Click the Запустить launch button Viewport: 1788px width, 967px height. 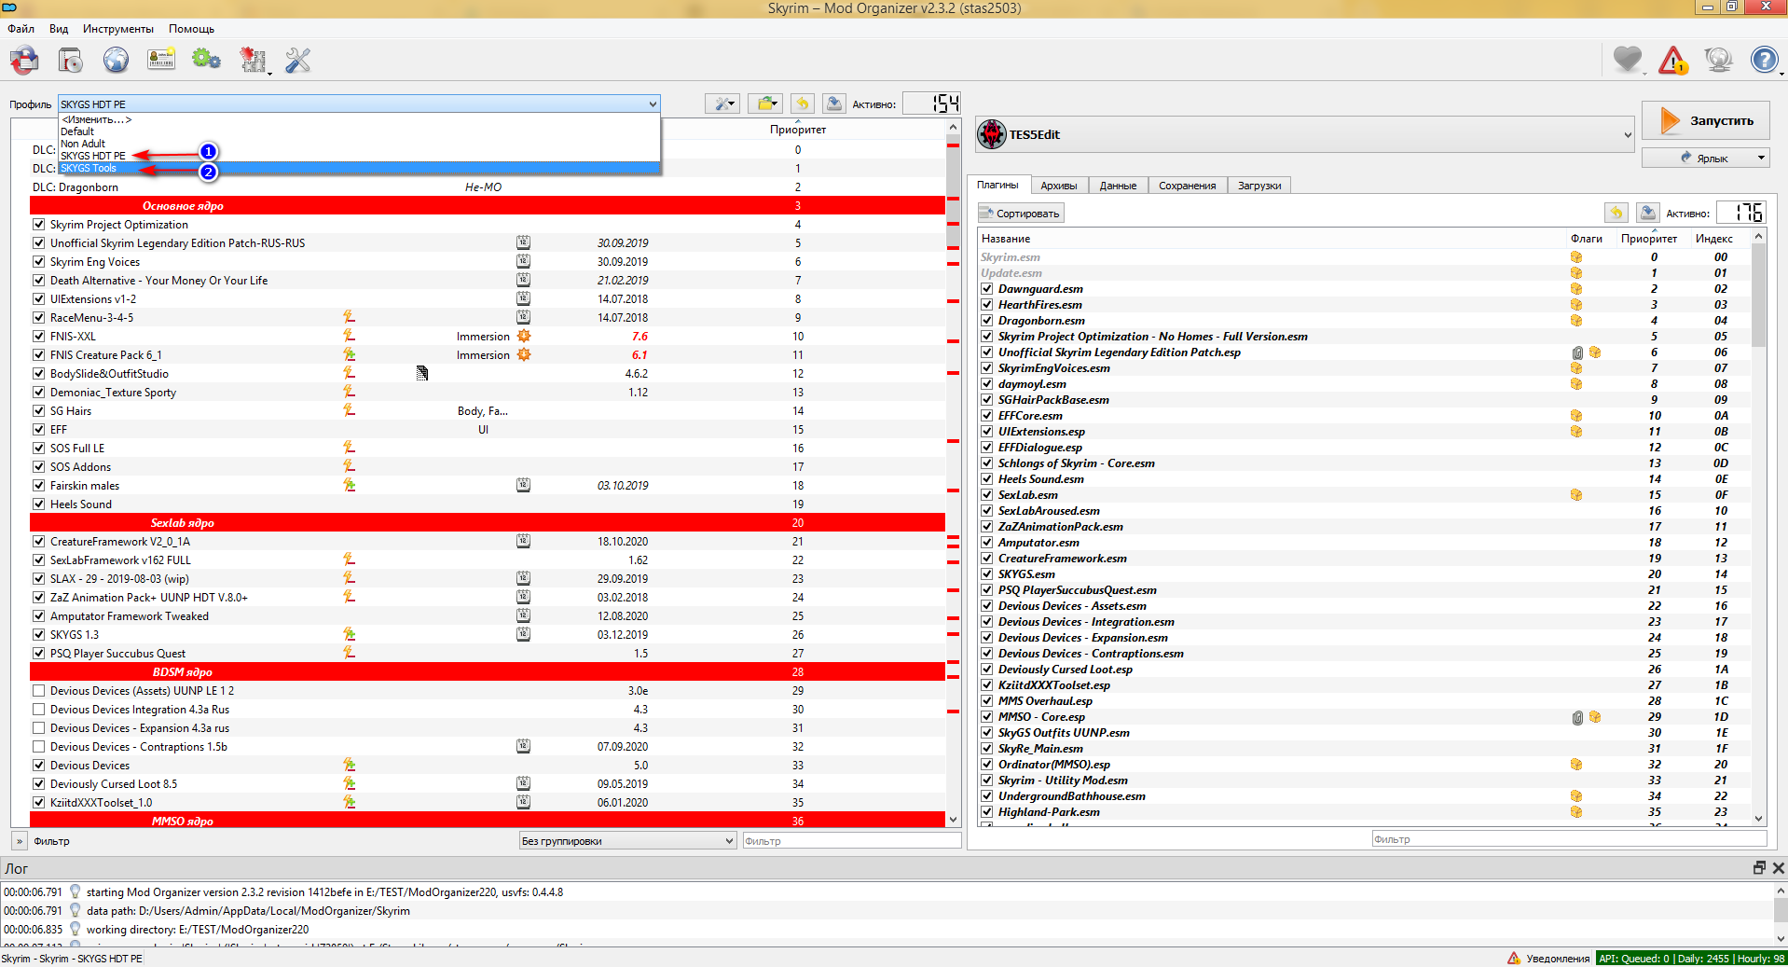tap(1705, 121)
